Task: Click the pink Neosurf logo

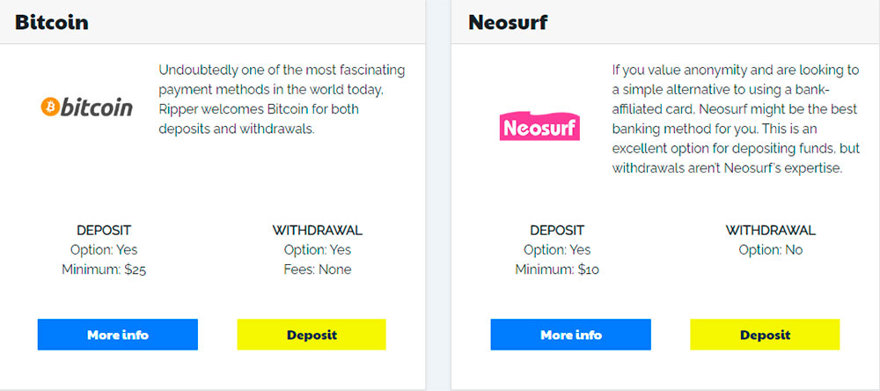Action: [539, 129]
